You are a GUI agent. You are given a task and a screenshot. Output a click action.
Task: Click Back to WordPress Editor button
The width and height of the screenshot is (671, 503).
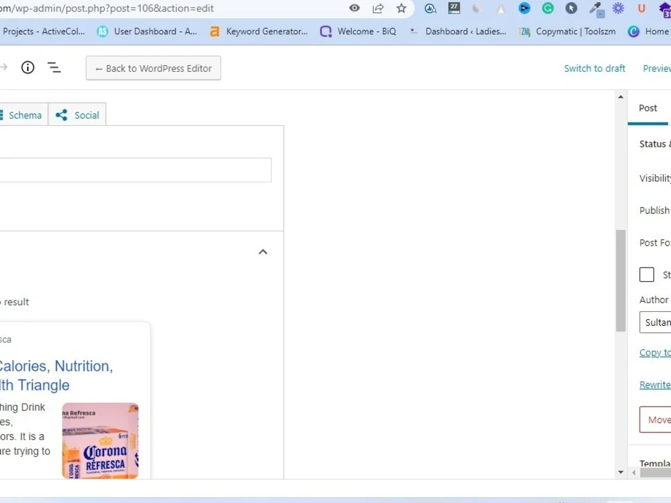[x=153, y=68]
